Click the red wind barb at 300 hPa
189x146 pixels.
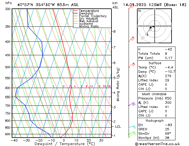(131, 7)
